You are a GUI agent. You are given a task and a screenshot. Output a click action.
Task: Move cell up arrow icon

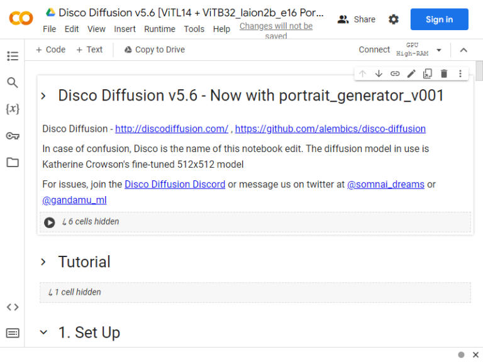pos(362,74)
